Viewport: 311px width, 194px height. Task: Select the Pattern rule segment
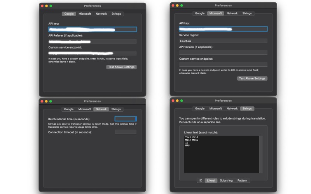242,180
